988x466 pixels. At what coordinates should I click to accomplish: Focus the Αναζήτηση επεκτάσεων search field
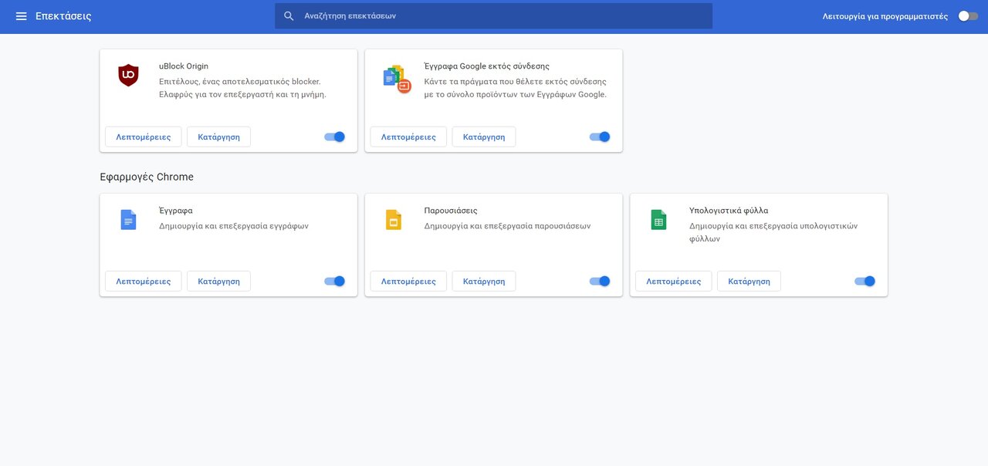[x=494, y=15]
